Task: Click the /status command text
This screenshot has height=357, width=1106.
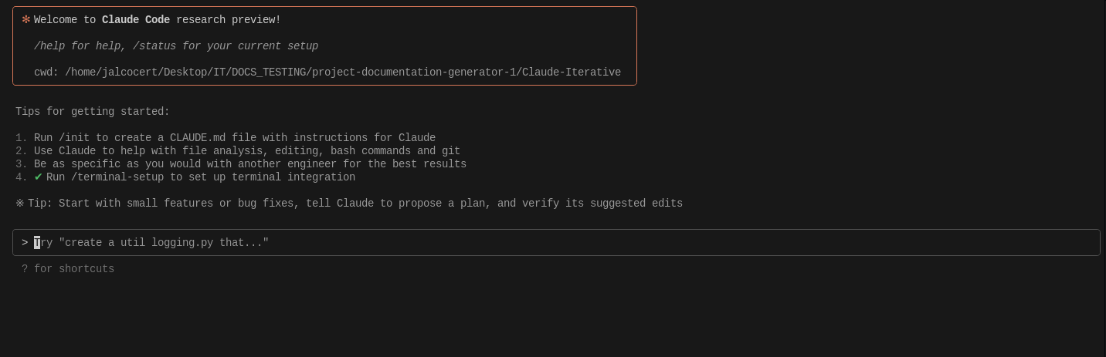Action: 154,46
